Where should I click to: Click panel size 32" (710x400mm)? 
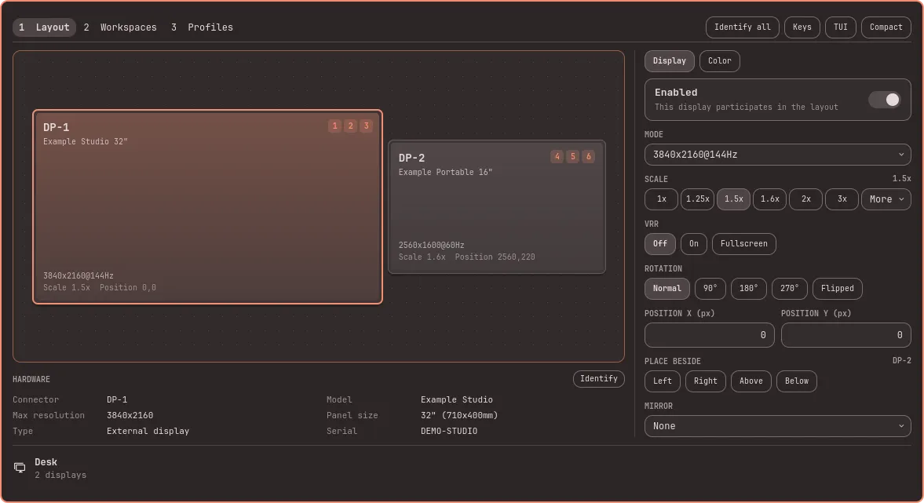[459, 415]
